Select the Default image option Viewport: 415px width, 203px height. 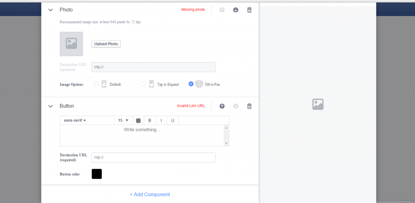tap(96, 84)
